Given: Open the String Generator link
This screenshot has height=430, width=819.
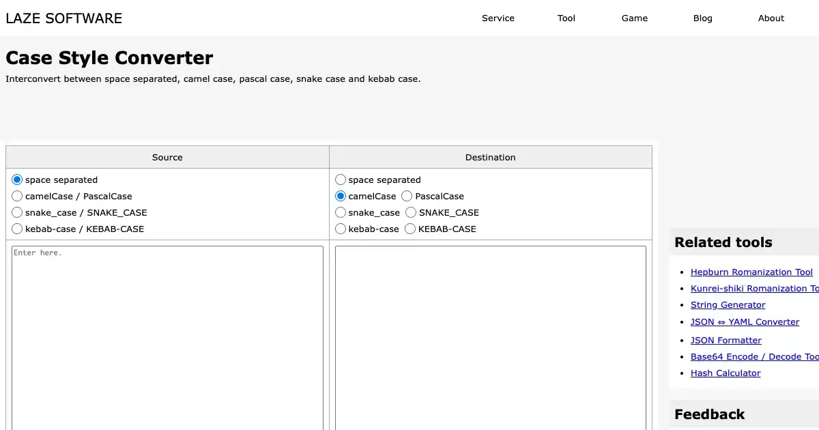Looking at the screenshot, I should 728,304.
